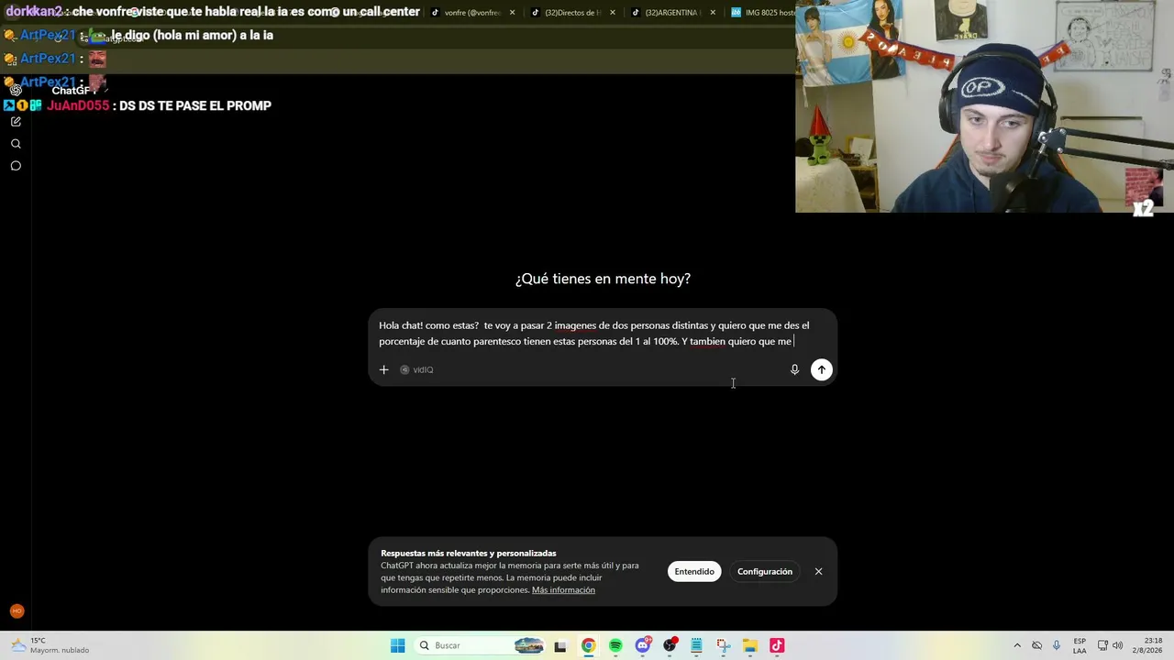Viewport: 1174px width, 660px height.
Task: Open Configuración from the memory notice
Action: [765, 571]
